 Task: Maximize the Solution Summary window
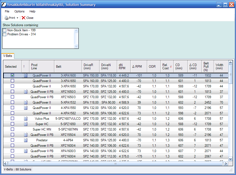(225, 5)
